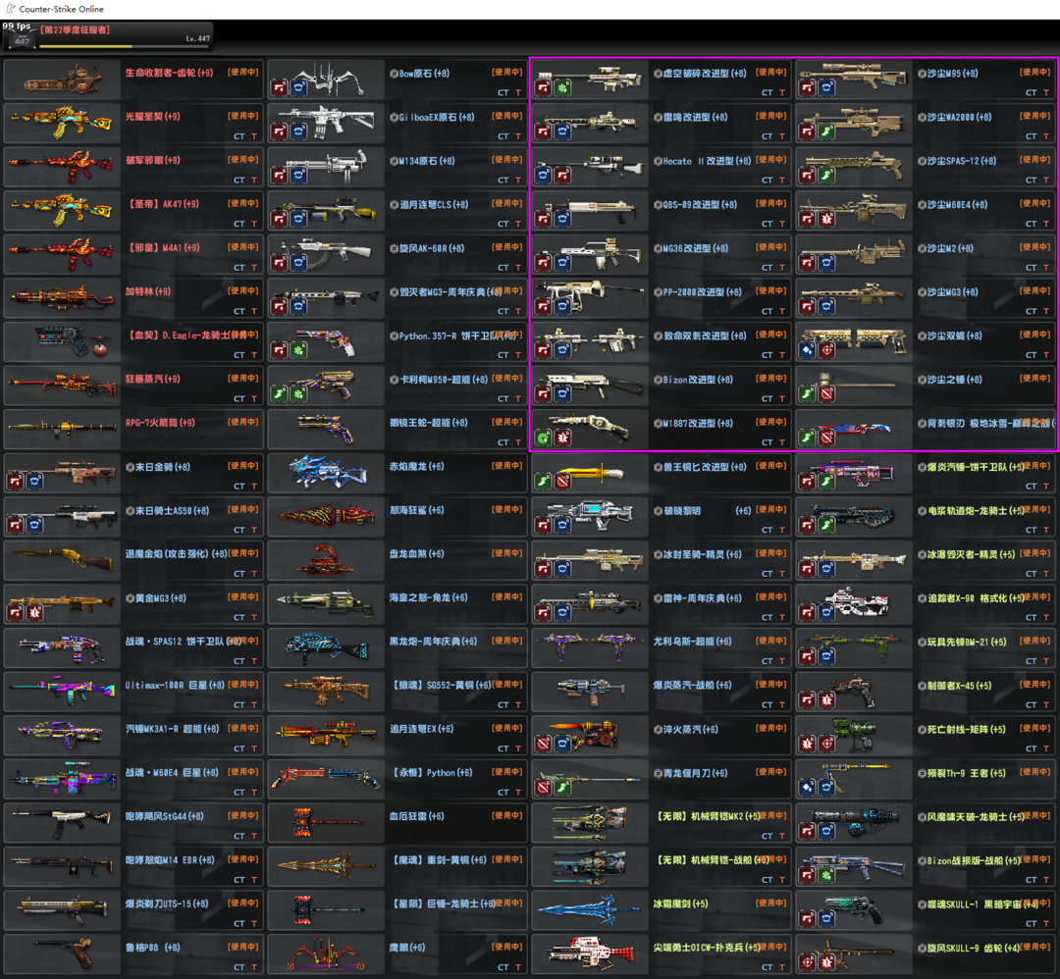Viewport: 1060px width, 979px height.
Task: Click the weapon name 【永恒】Python (+6)
Action: pyautogui.click(x=433, y=772)
